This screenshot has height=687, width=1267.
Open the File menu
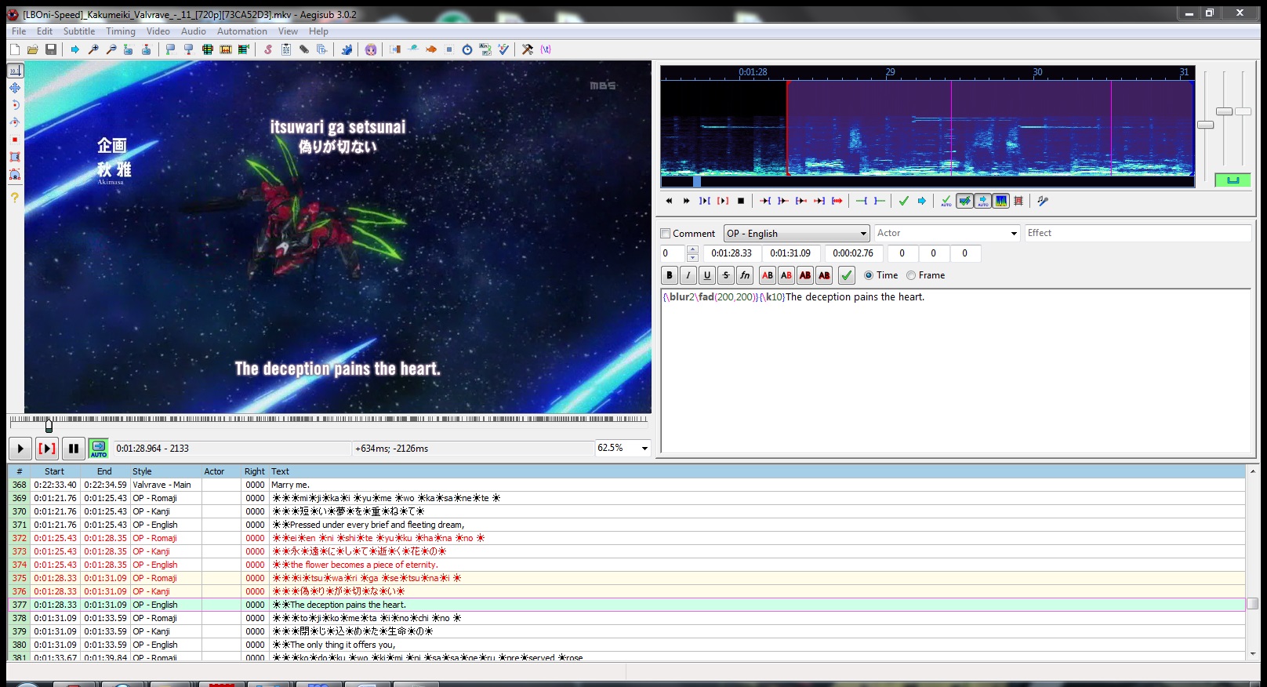point(19,31)
